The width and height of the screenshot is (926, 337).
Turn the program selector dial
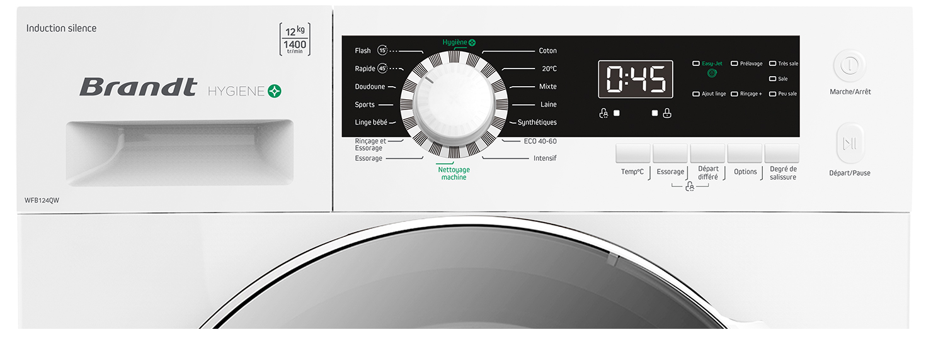click(454, 104)
